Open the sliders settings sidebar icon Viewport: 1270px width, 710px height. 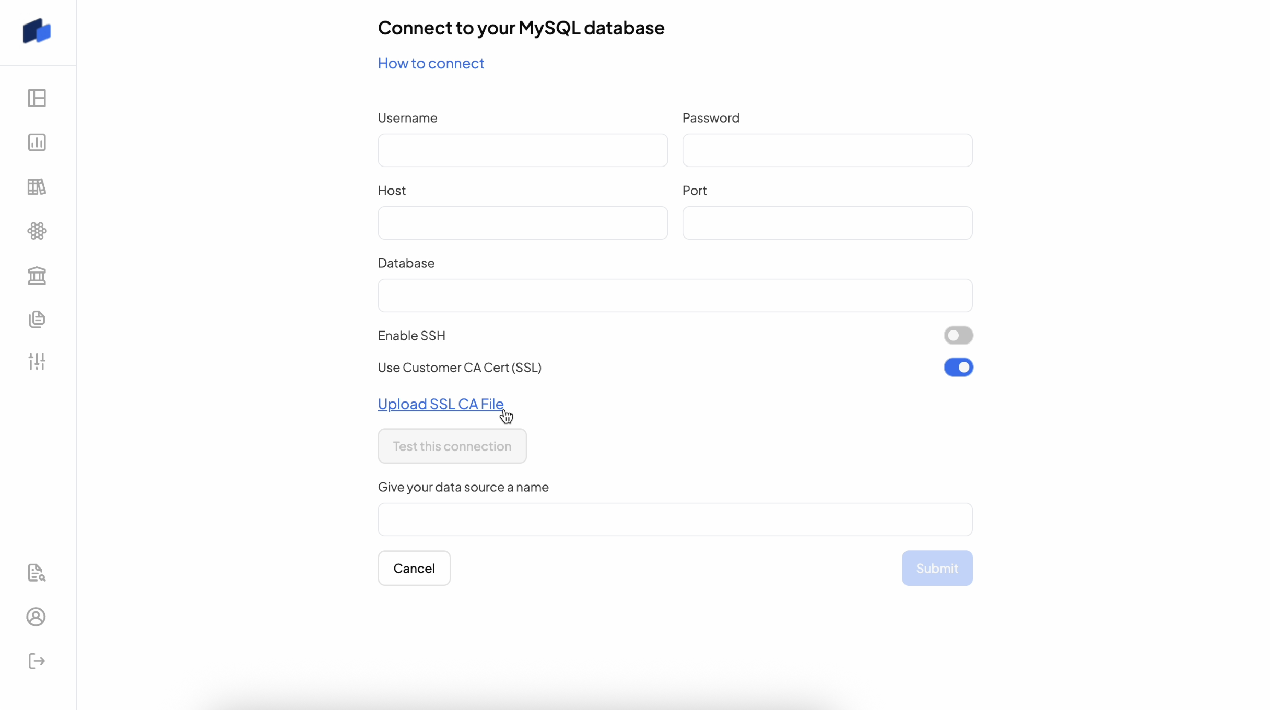click(37, 361)
